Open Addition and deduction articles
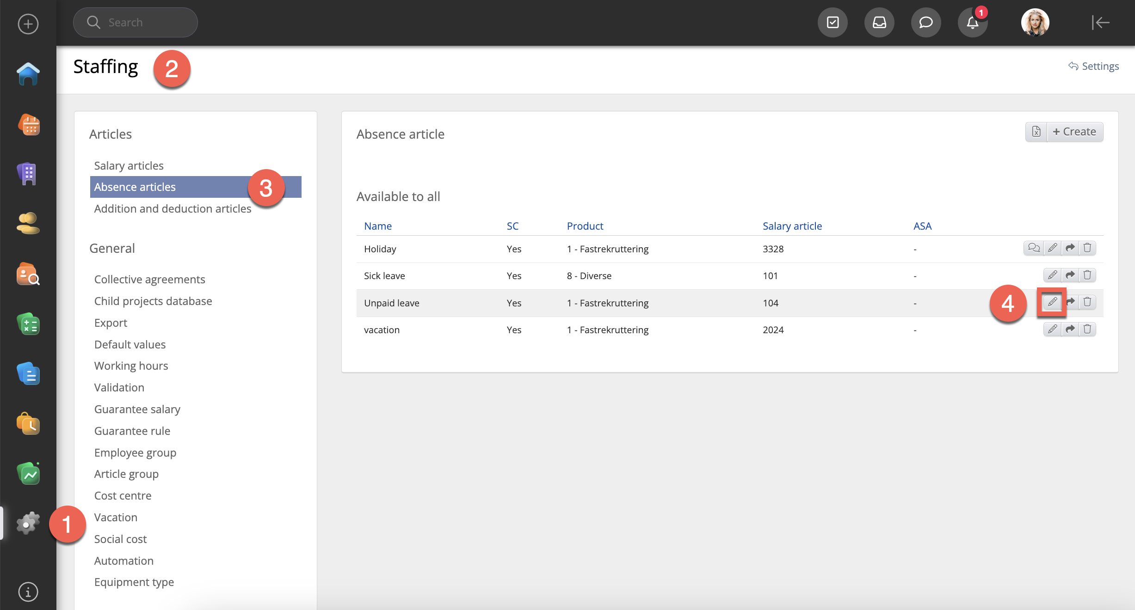The image size is (1135, 610). 173,208
